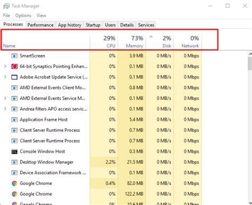Viewport: 252px width, 205px height.
Task: Click the Chrome icon with 122.2 MB memory
Action: [x=14, y=194]
